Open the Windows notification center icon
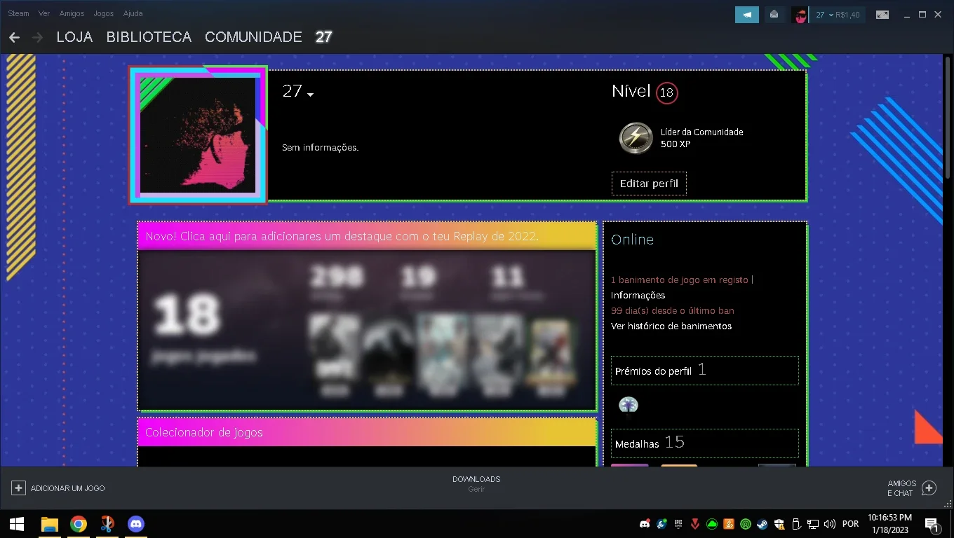This screenshot has width=954, height=538. click(932, 524)
